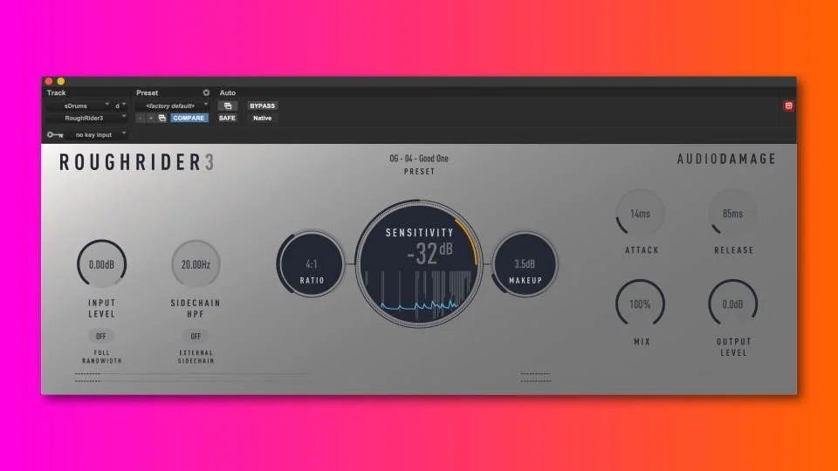Open the plug-in automation enable window icon
The width and height of the screenshot is (838, 471).
[x=228, y=106]
